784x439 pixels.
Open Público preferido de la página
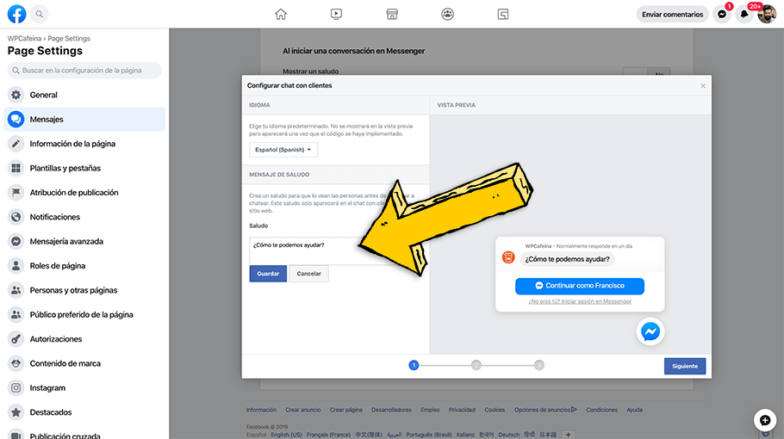(84, 315)
